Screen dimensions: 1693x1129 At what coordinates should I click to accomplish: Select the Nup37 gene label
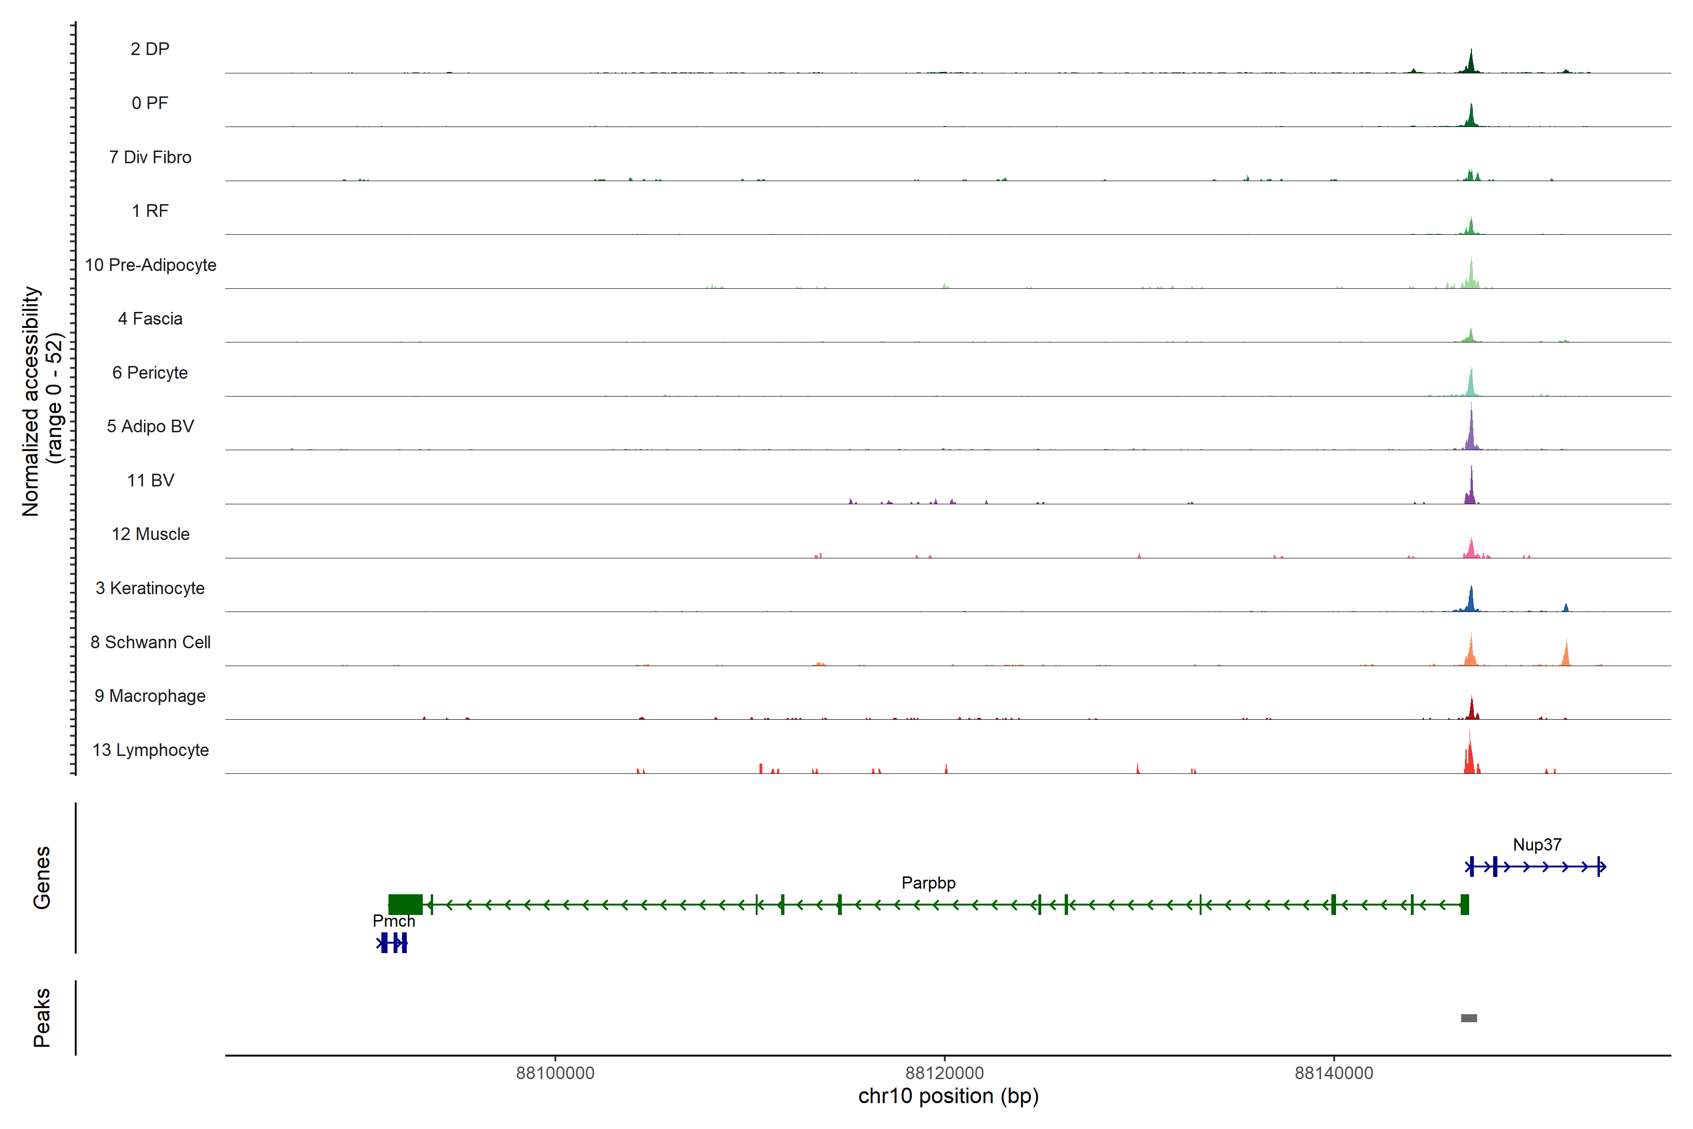[x=1537, y=844]
